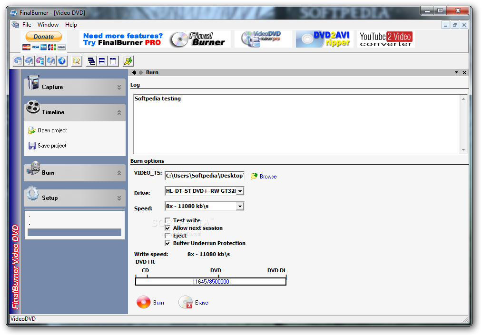Click the red Burn disc icon
Screen dimensions: 482x336
click(x=143, y=302)
